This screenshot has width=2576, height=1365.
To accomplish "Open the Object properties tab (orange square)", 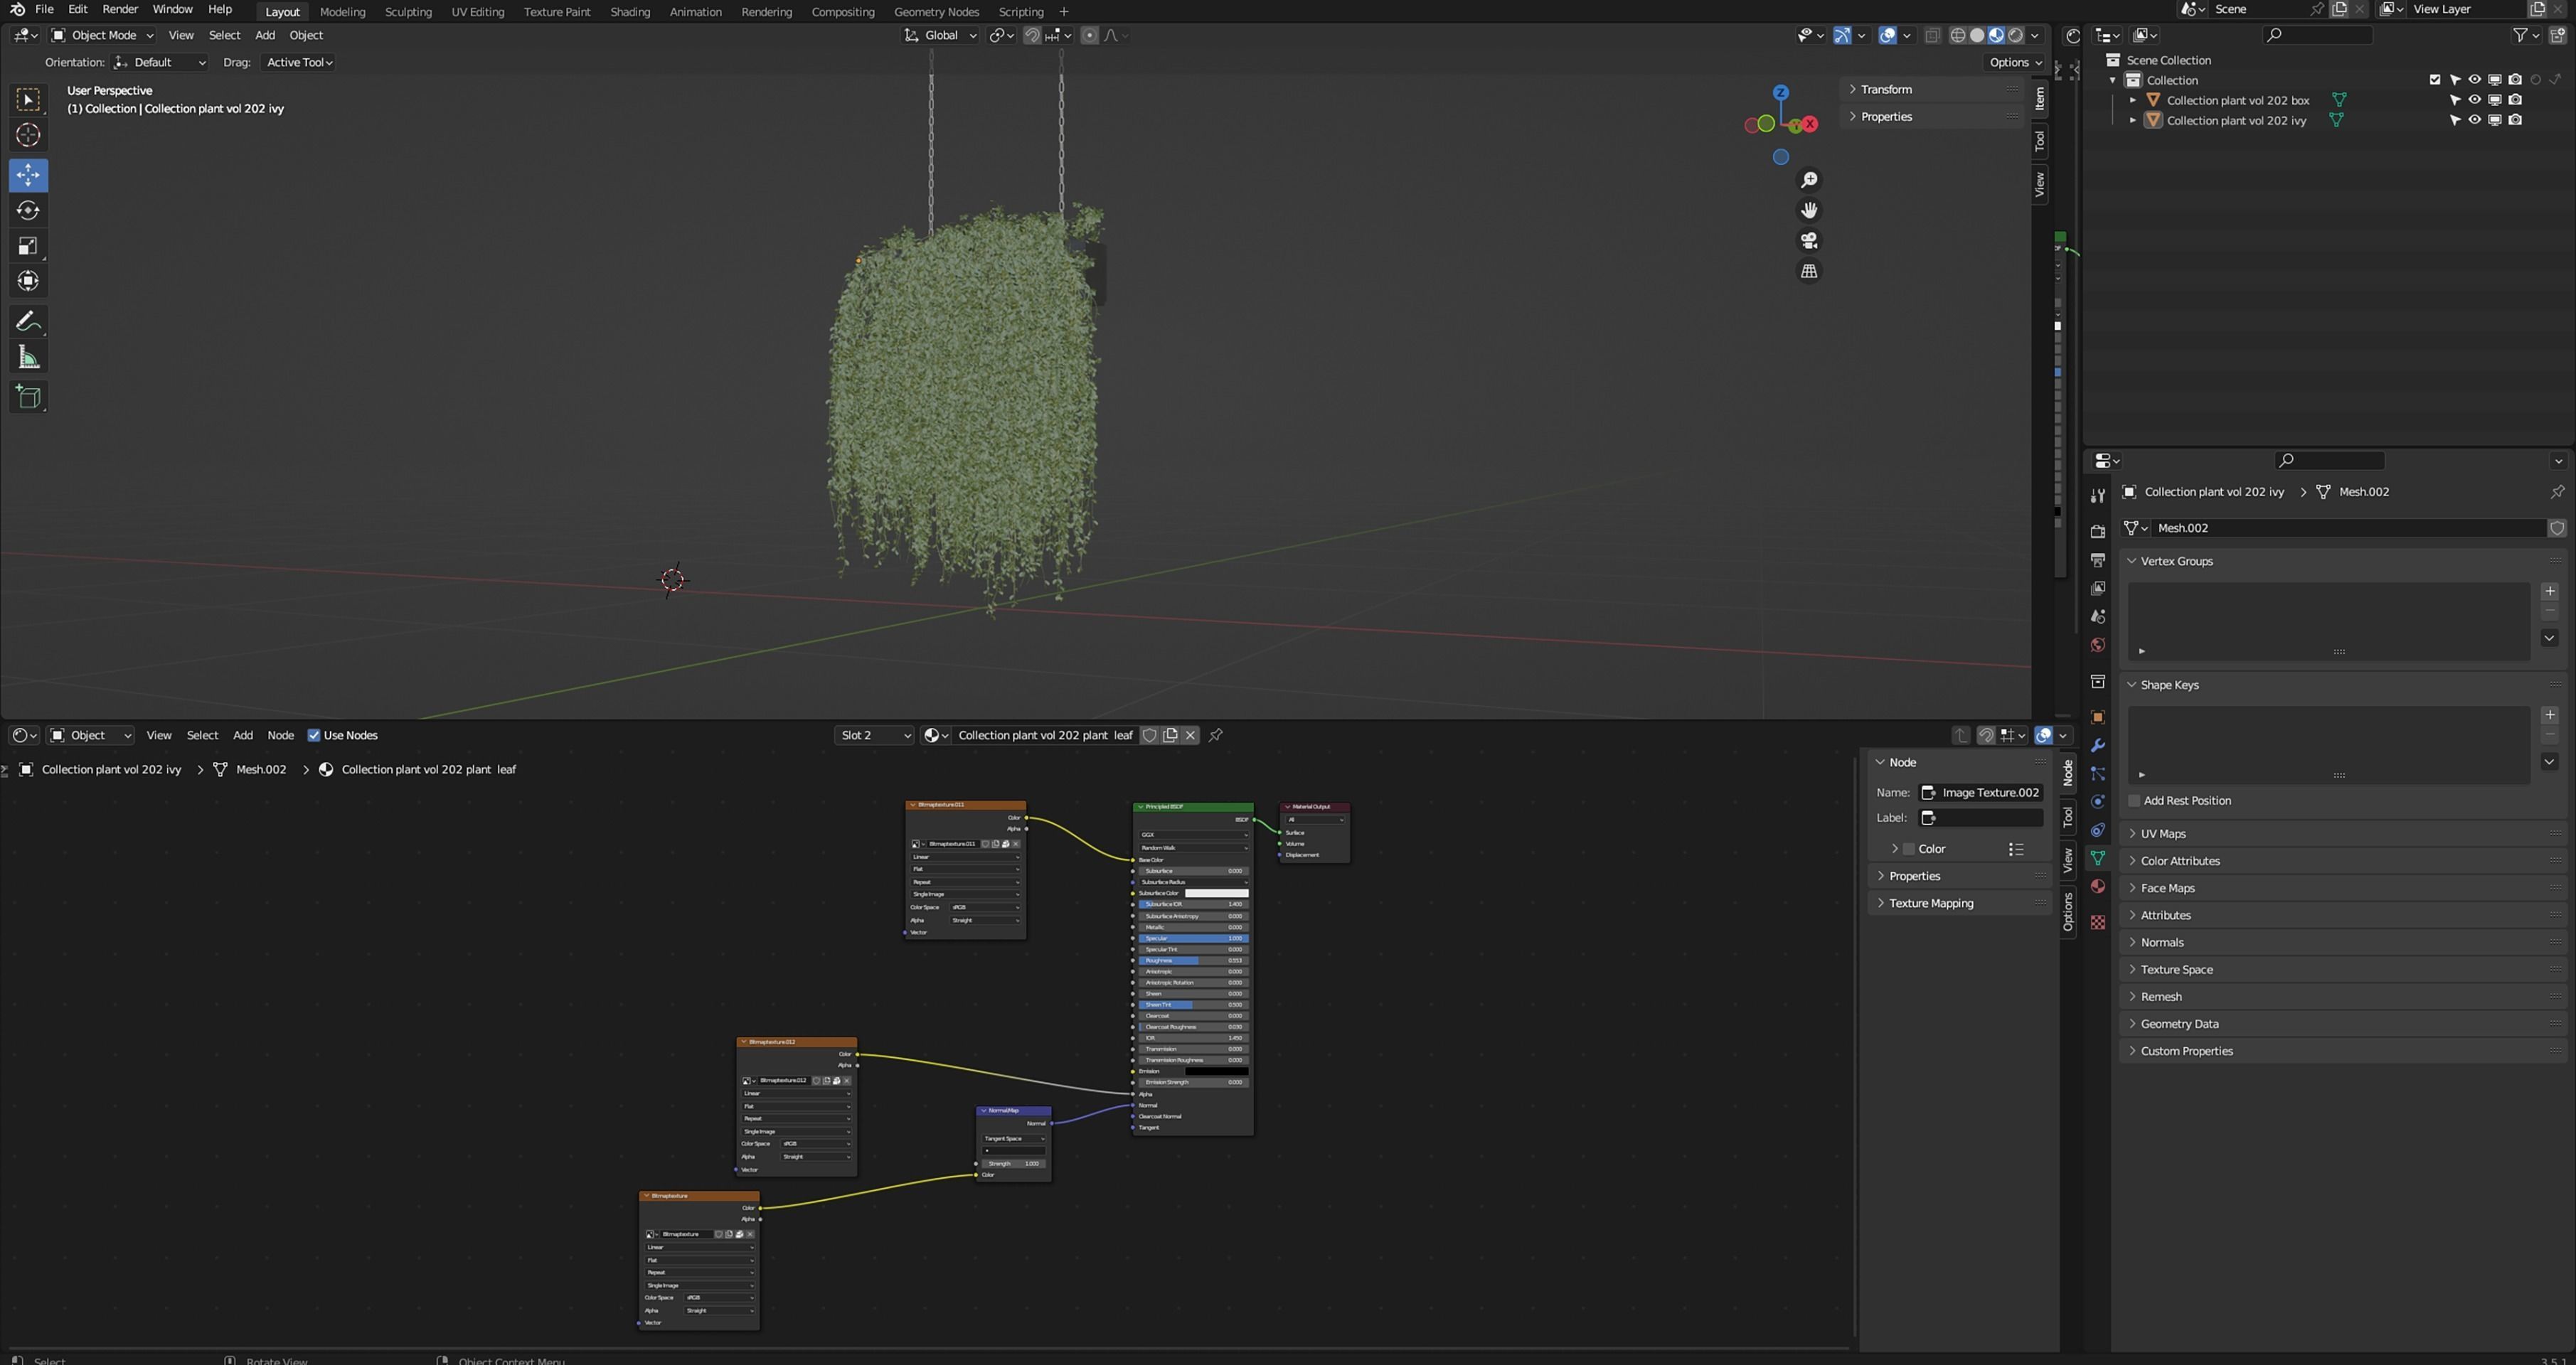I will [2098, 717].
